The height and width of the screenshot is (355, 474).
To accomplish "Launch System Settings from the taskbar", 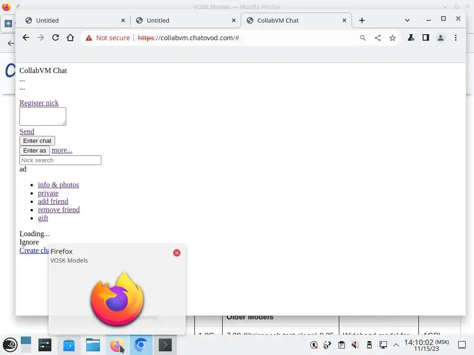I will [x=45, y=345].
